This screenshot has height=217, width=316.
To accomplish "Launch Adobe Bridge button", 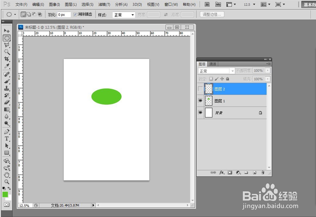I will click(207, 4).
